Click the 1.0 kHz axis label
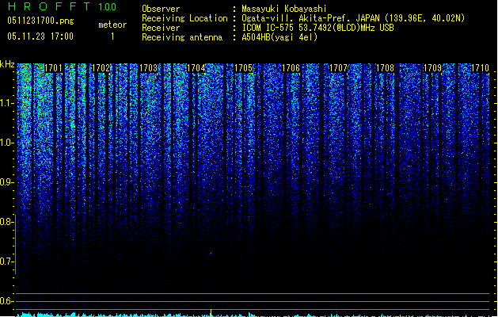The width and height of the screenshot is (498, 317). tap(6, 143)
